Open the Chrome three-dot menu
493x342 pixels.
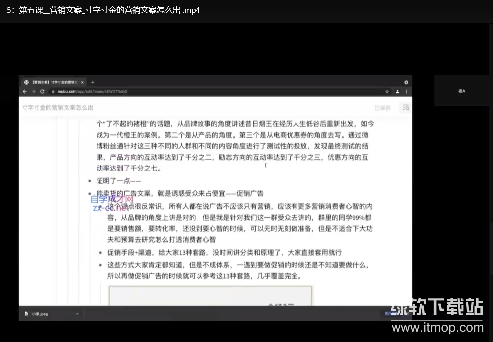407,92
